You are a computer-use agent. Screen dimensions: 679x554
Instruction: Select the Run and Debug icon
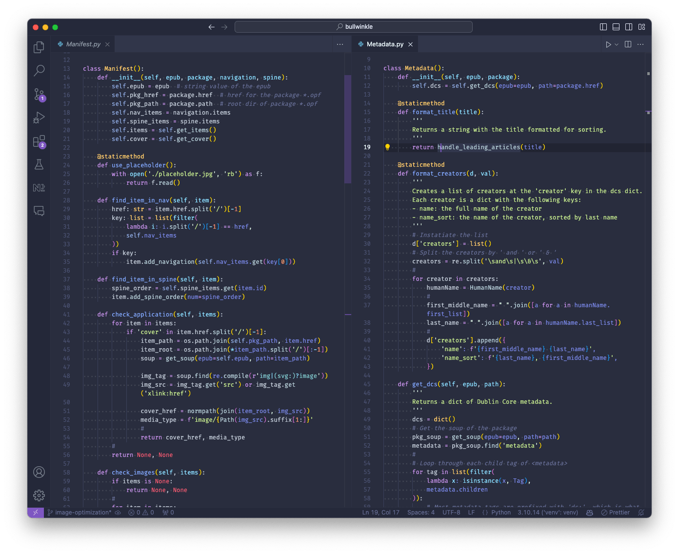[x=39, y=118]
